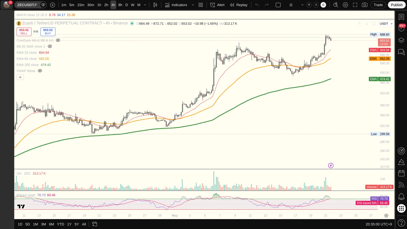The height and width of the screenshot is (229, 407).
Task: Open chart settings hexagon icon
Action: 345,5
